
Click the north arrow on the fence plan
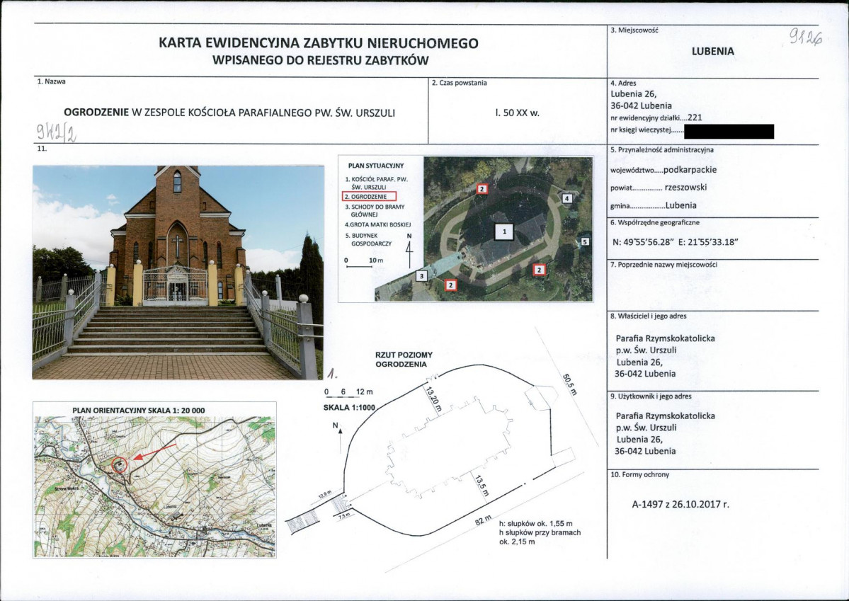tap(339, 437)
